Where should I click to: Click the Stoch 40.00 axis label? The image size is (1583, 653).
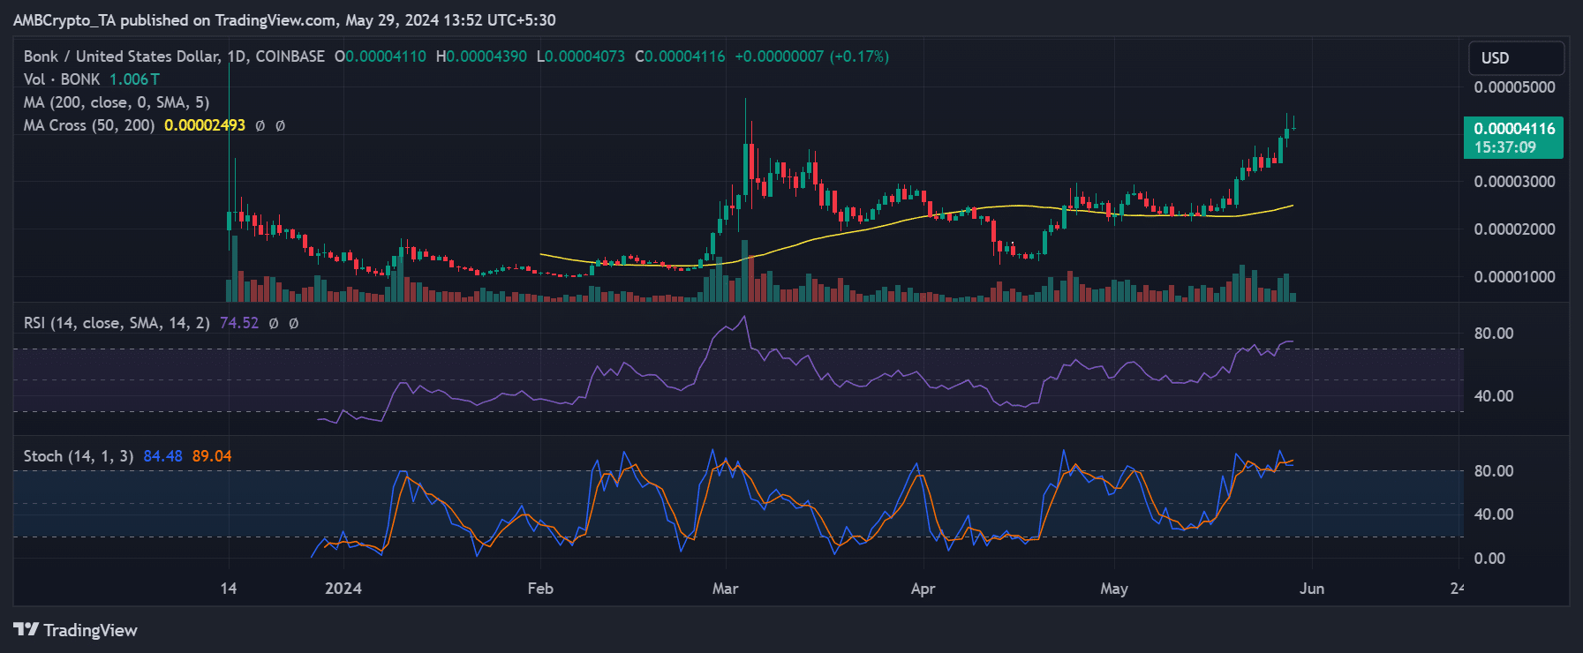tap(1494, 514)
